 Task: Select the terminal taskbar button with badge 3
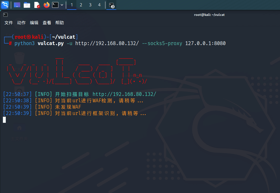pyautogui.click(x=111, y=5)
